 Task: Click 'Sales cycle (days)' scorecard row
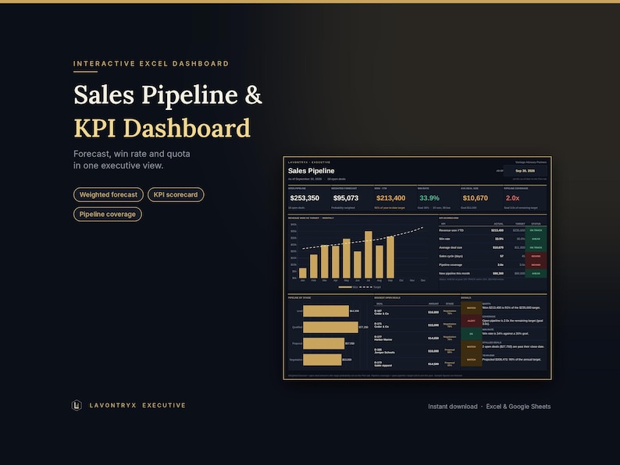pyautogui.click(x=492, y=257)
